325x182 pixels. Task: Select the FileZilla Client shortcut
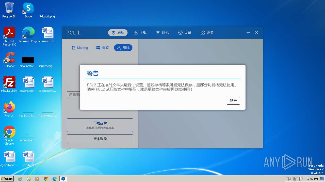click(9, 84)
